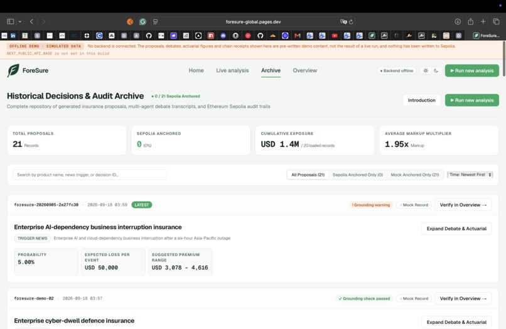Click the record ID foresure-20260905-2e27fc30
This screenshot has width=506, height=329.
coord(46,205)
